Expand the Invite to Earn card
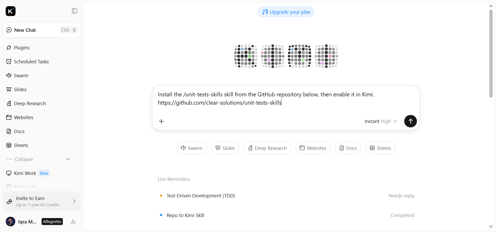The width and height of the screenshot is (496, 232). pyautogui.click(x=42, y=201)
